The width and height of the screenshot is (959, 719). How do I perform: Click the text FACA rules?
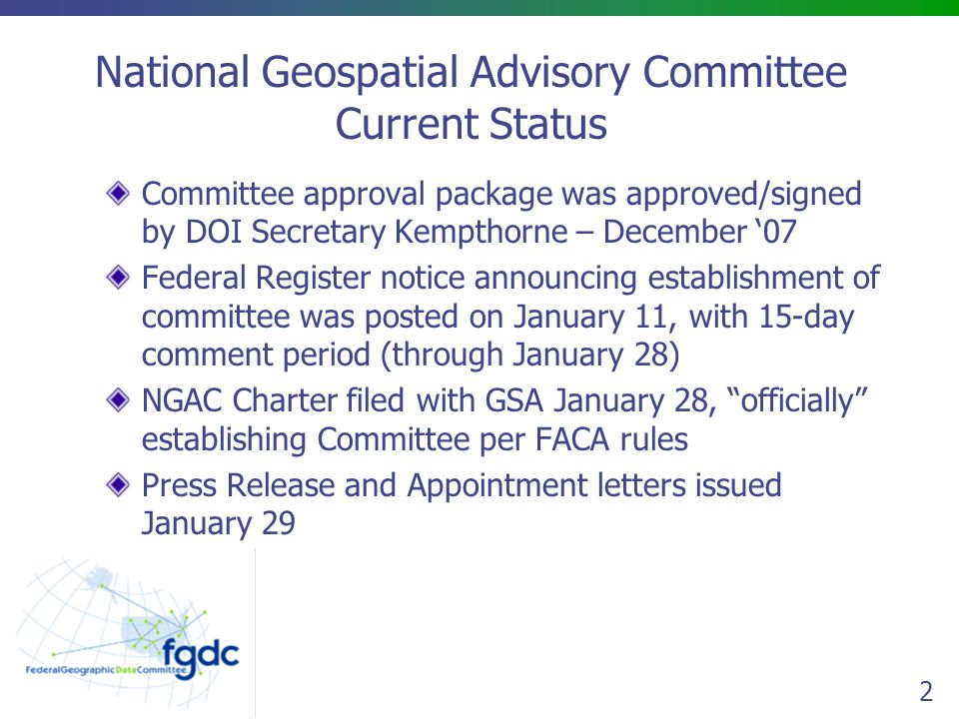coord(611,439)
